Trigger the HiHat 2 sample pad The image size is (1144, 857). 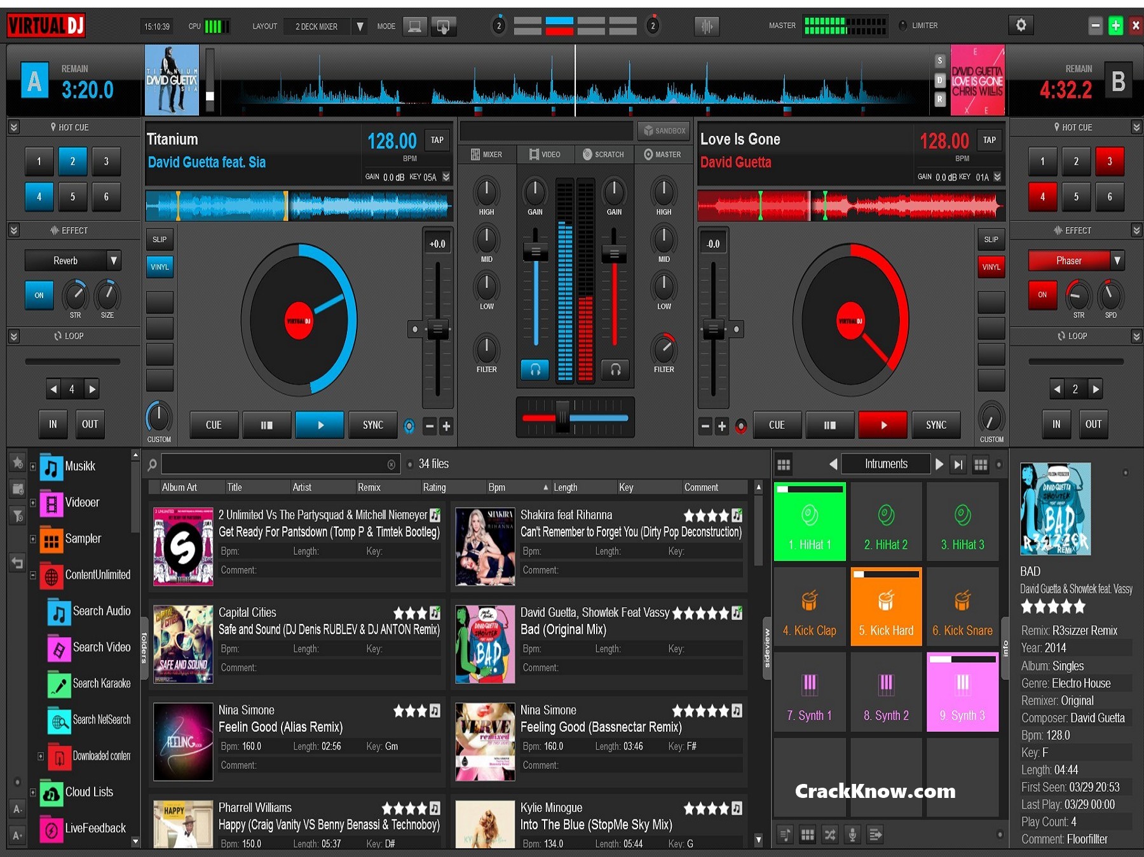click(886, 522)
